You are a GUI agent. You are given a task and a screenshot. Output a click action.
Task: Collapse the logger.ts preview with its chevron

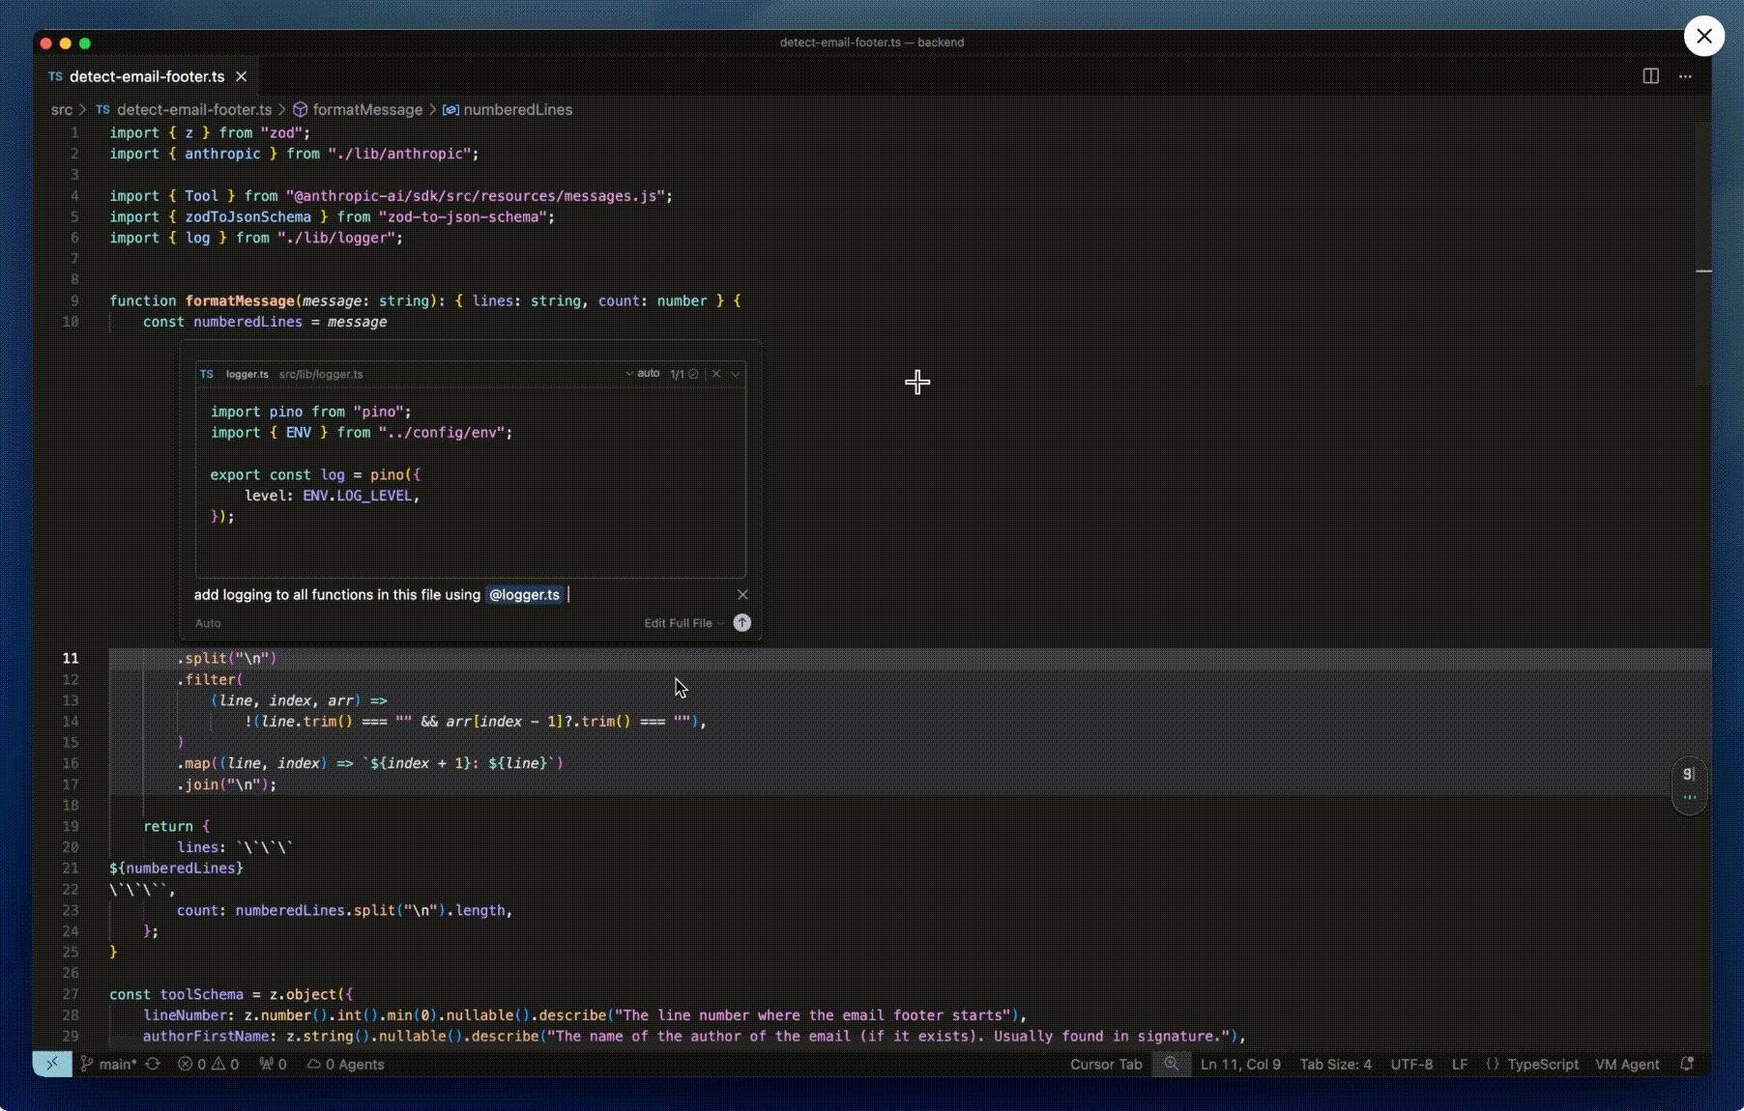pyautogui.click(x=736, y=374)
